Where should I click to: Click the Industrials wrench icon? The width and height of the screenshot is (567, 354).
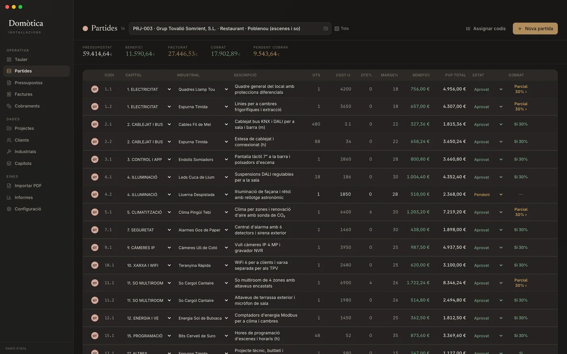9,152
